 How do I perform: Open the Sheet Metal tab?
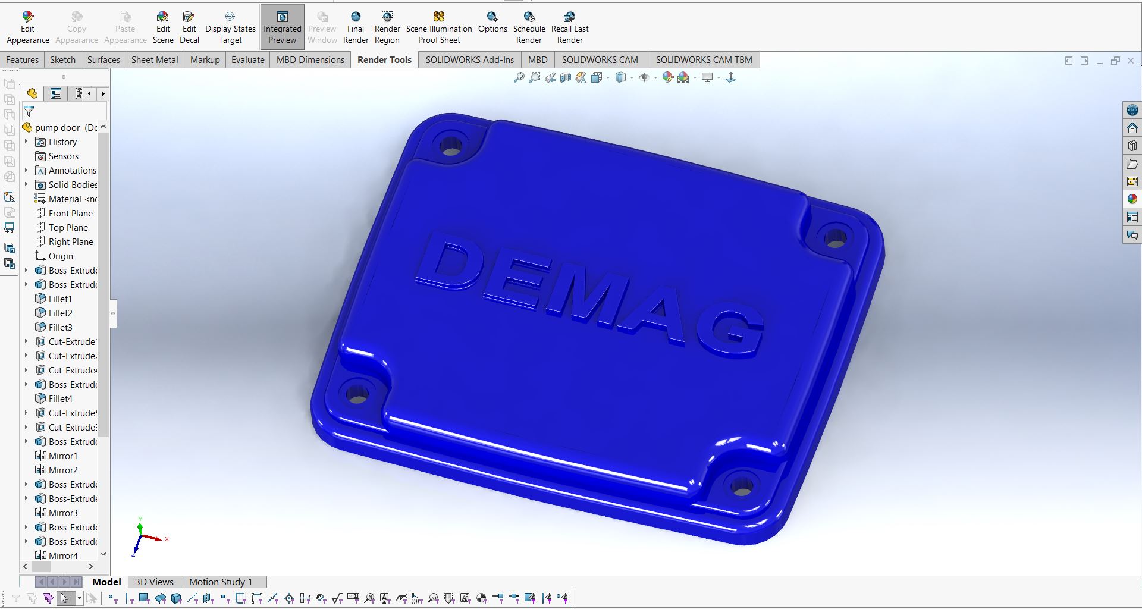155,59
